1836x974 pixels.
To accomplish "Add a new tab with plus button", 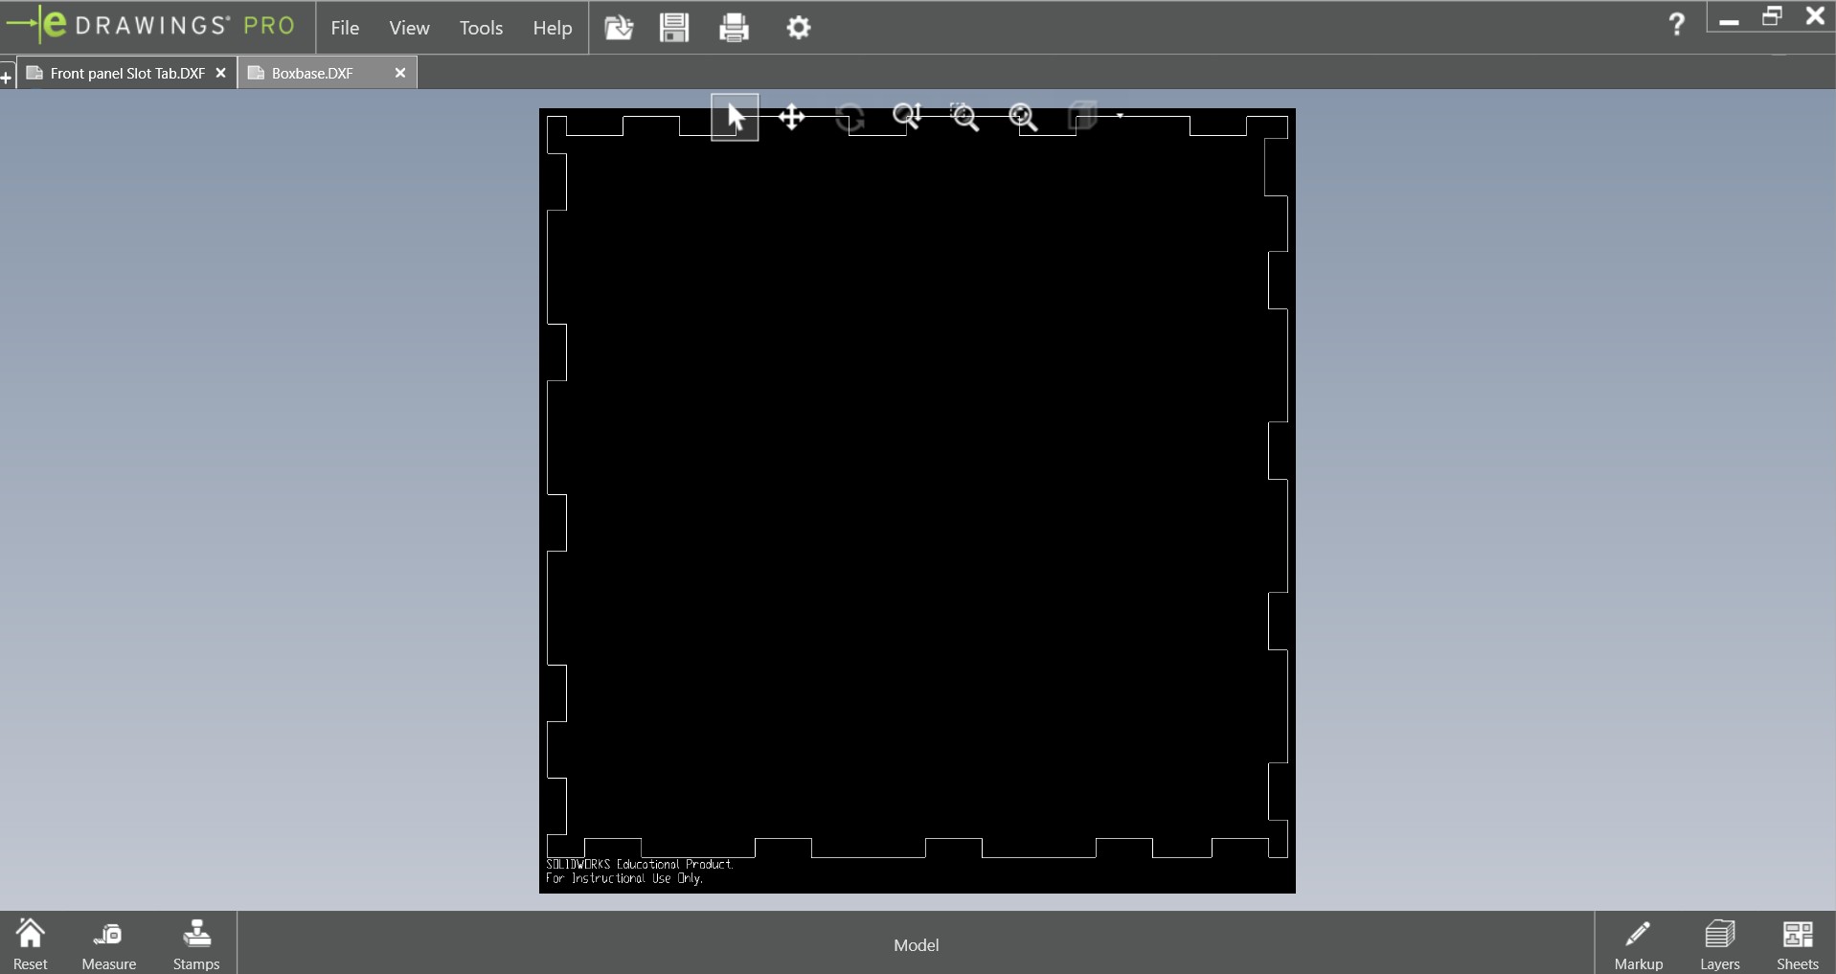I will [x=7, y=77].
